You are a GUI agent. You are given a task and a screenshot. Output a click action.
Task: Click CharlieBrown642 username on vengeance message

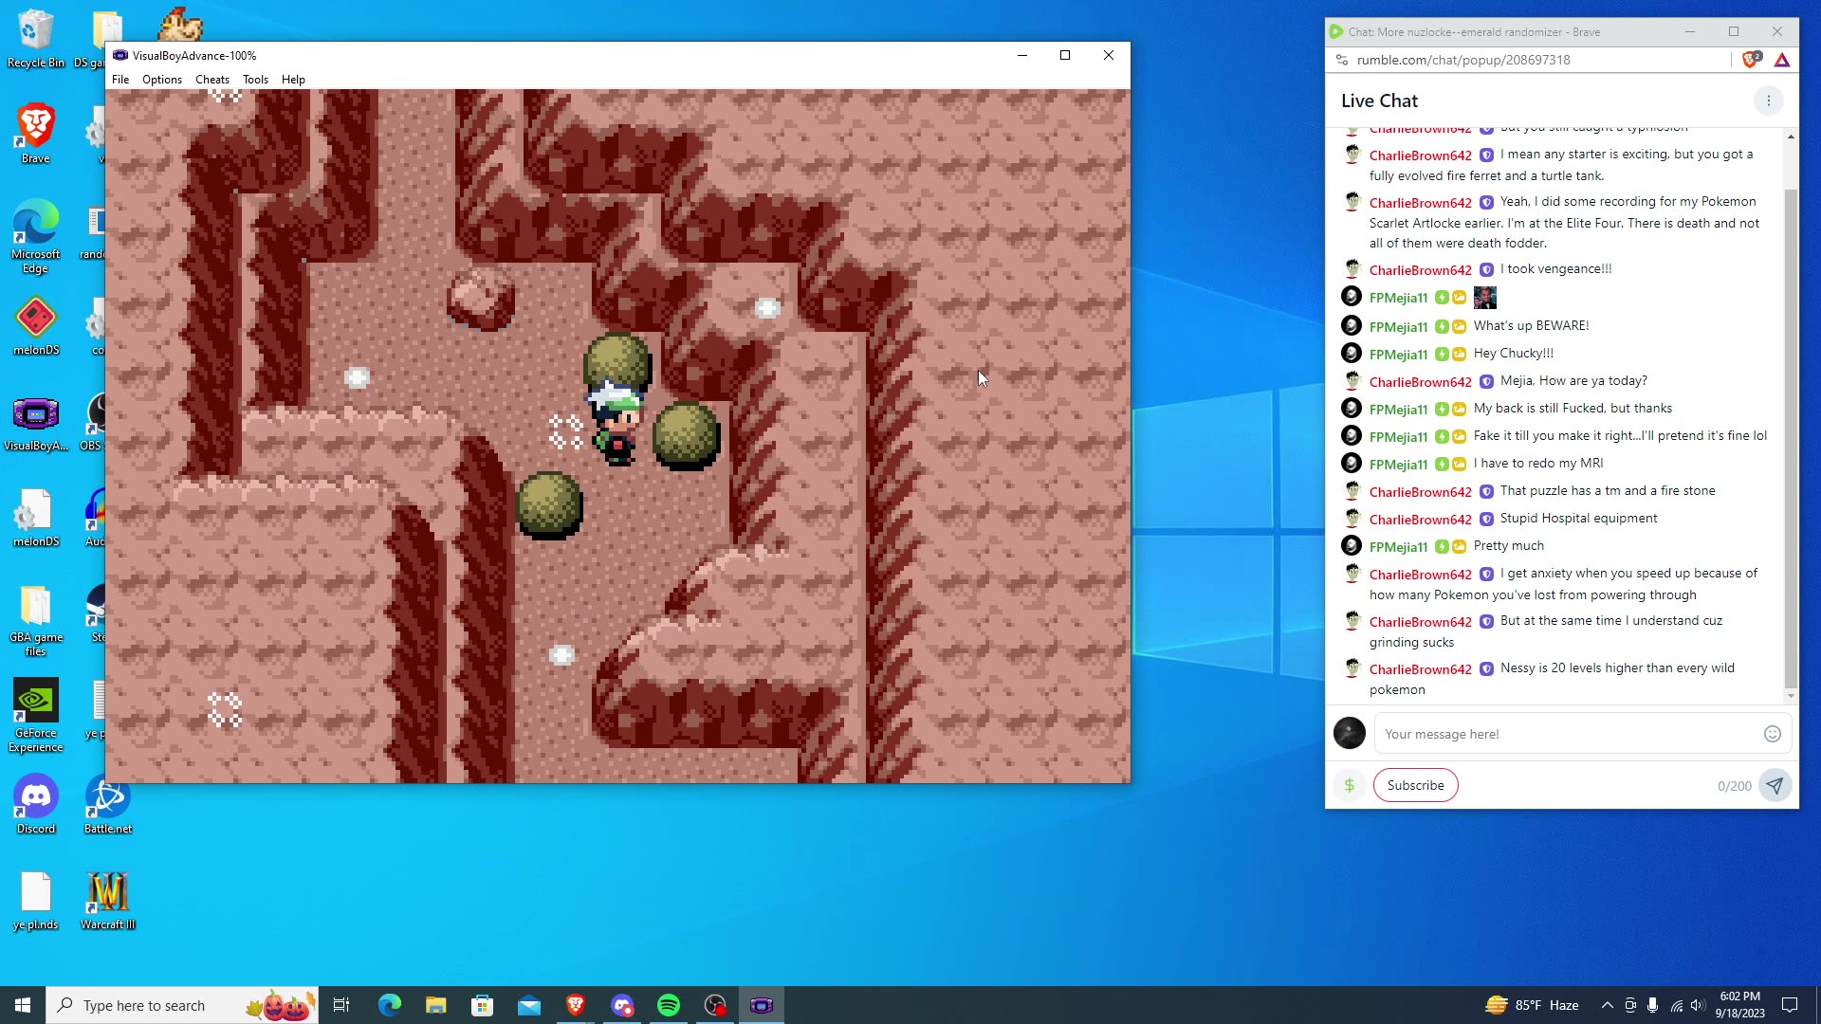(x=1420, y=270)
